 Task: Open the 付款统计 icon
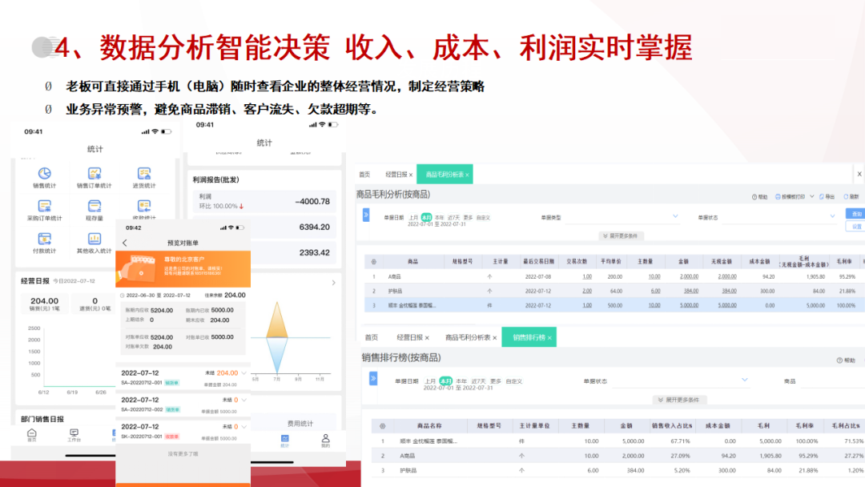[45, 239]
